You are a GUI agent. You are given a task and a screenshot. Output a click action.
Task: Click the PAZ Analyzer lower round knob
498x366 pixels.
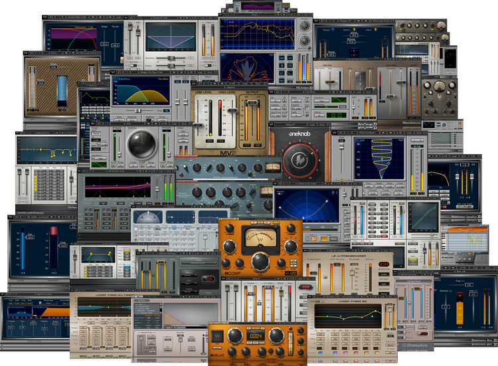(304, 41)
